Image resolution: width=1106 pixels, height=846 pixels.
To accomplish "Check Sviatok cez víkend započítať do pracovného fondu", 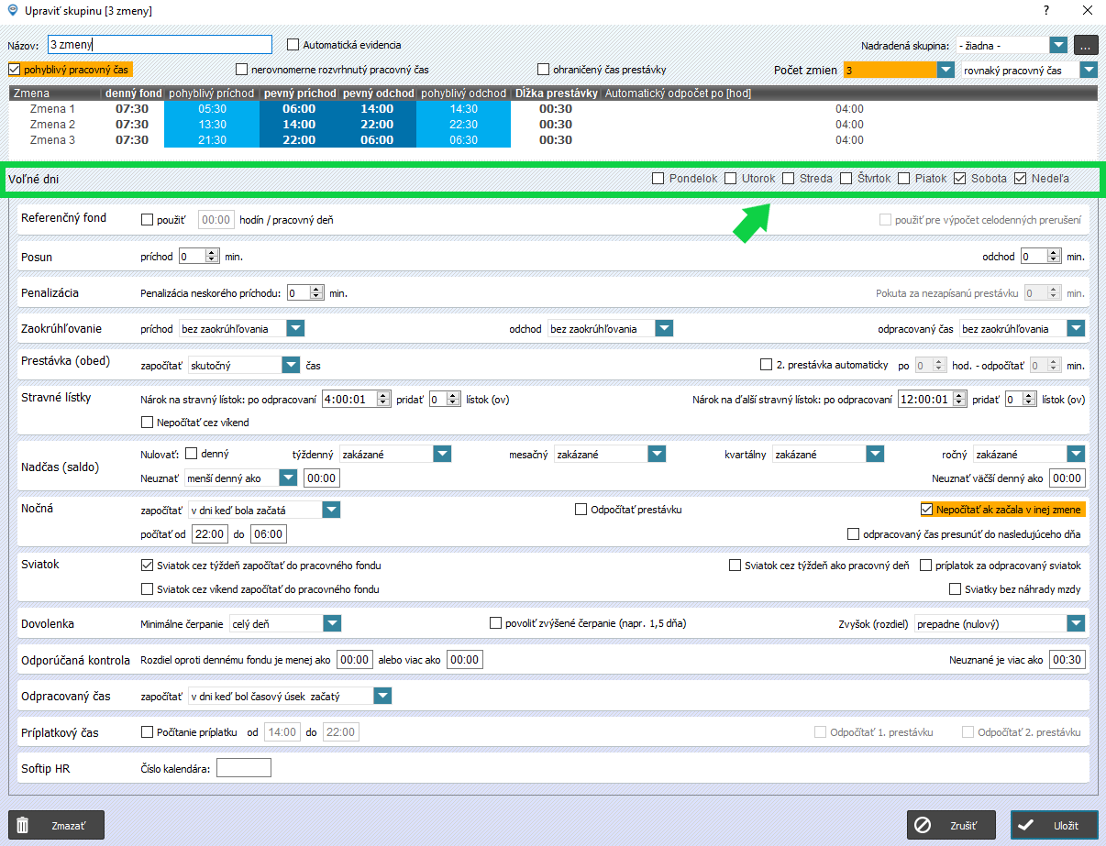I will tap(147, 589).
